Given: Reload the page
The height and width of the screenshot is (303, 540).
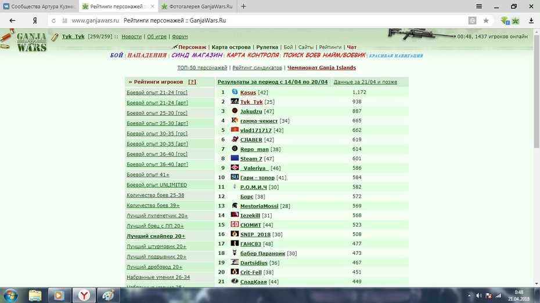Looking at the screenshot, I should 54,21.
